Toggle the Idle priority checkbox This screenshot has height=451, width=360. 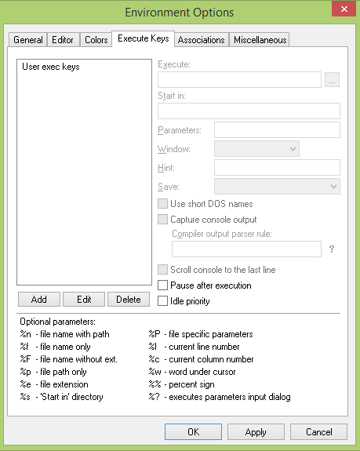(x=163, y=301)
